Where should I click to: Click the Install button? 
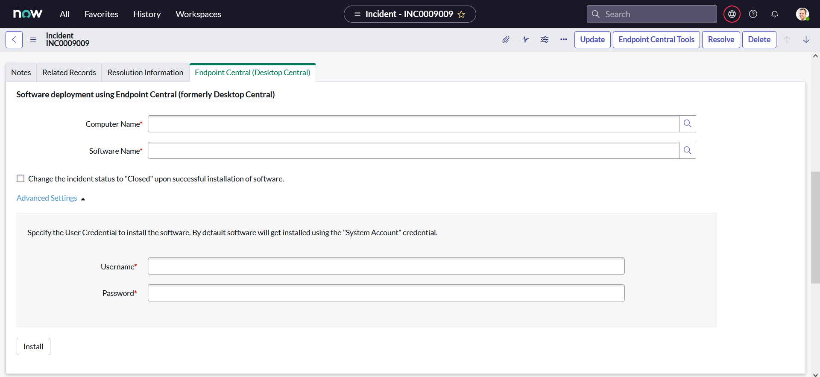(x=33, y=346)
